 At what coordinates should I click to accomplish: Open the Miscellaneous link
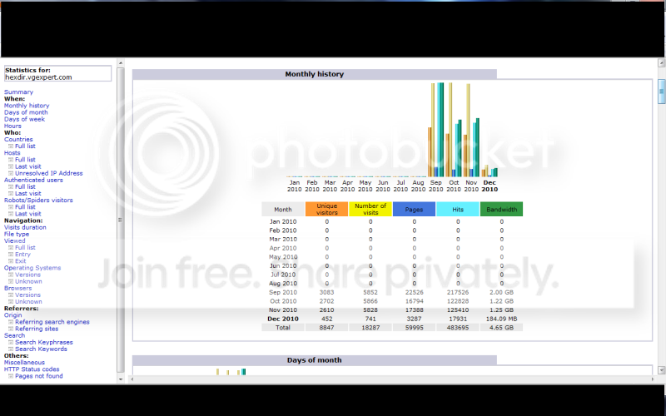(x=24, y=362)
